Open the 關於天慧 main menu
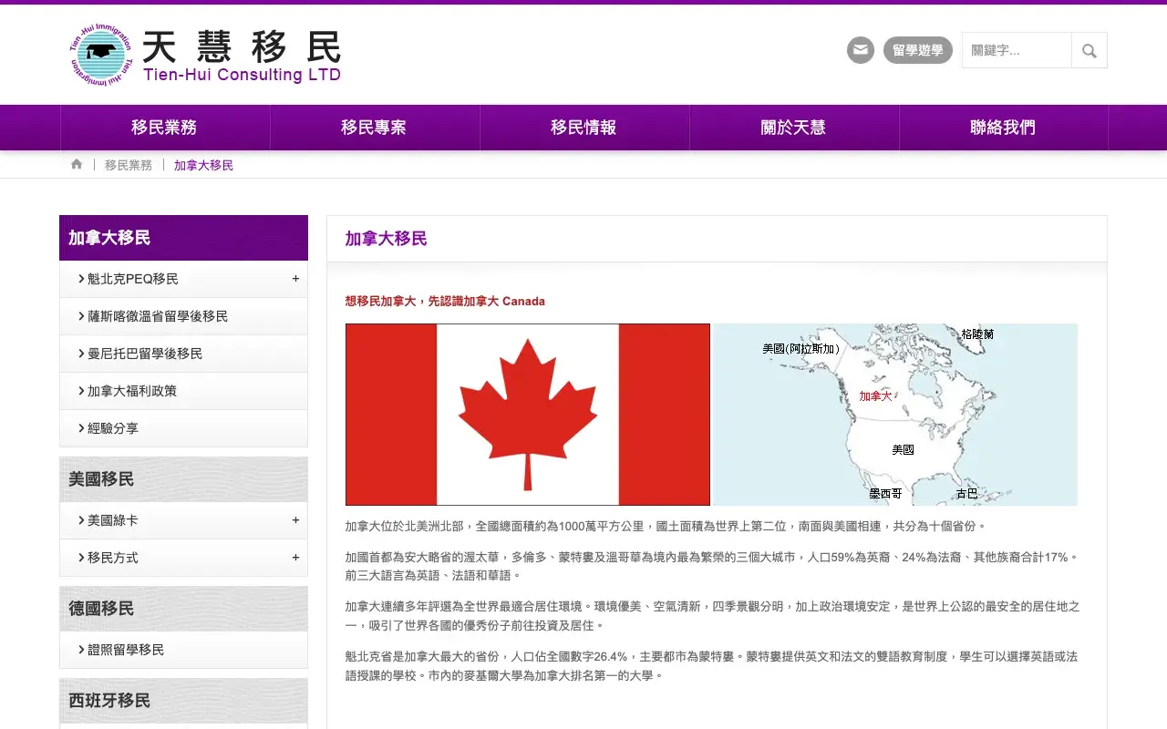Screen dimensions: 1167x729 (x=794, y=128)
